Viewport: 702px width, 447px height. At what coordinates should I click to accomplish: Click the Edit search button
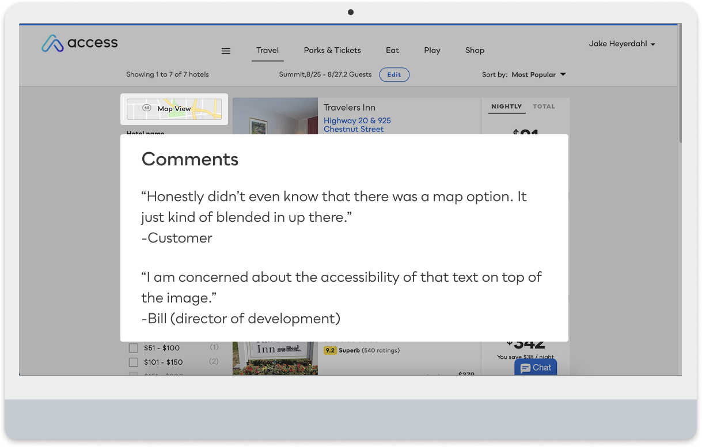click(394, 74)
